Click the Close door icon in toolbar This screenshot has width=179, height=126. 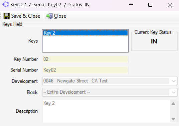point(49,16)
